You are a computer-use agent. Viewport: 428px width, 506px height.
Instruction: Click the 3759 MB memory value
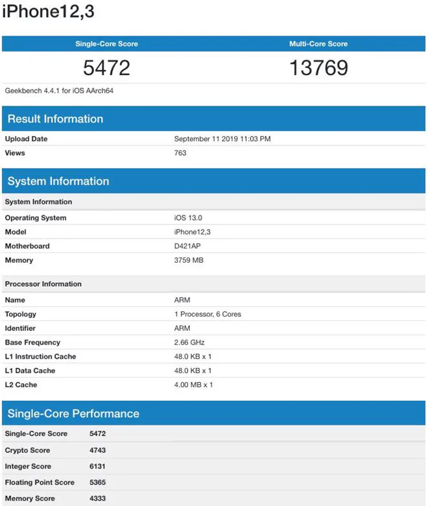(x=189, y=260)
